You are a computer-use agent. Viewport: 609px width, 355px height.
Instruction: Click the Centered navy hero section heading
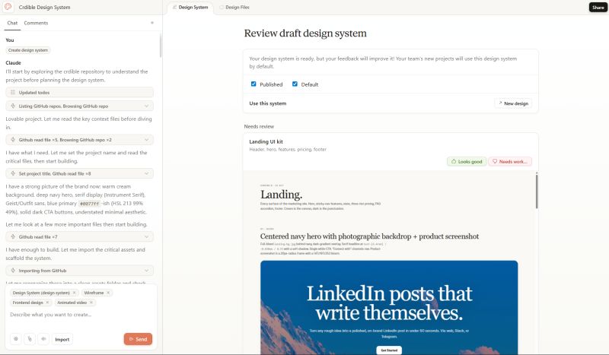point(369,236)
